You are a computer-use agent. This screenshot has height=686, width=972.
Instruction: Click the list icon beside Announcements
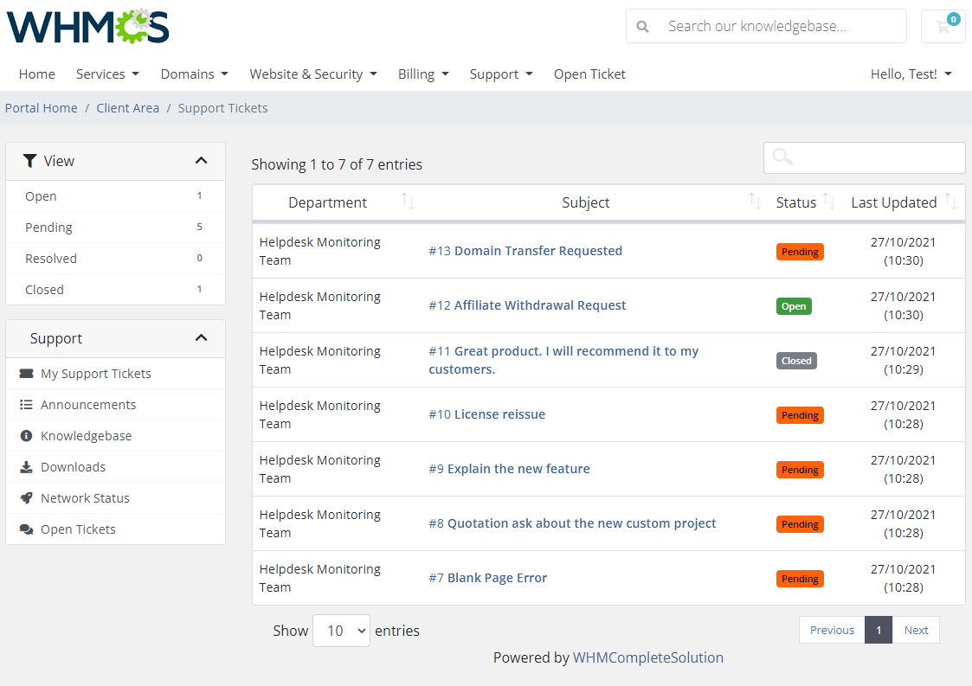click(x=26, y=405)
